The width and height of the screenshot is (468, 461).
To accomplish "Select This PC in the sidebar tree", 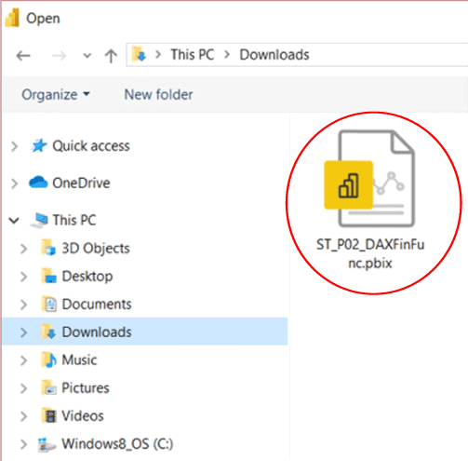I will click(x=74, y=220).
